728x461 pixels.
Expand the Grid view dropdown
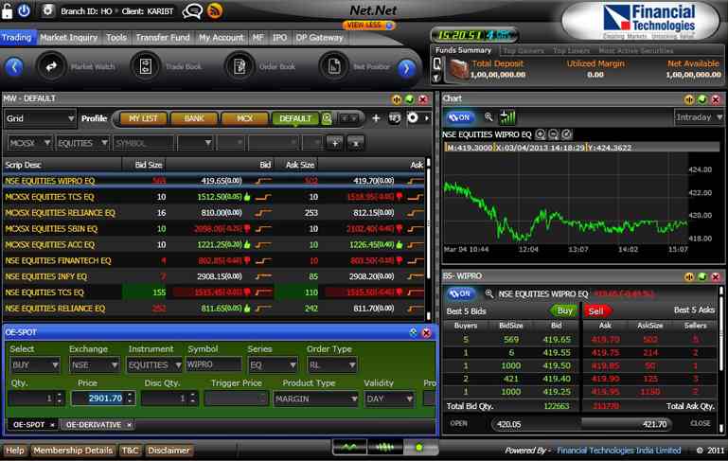click(x=40, y=119)
